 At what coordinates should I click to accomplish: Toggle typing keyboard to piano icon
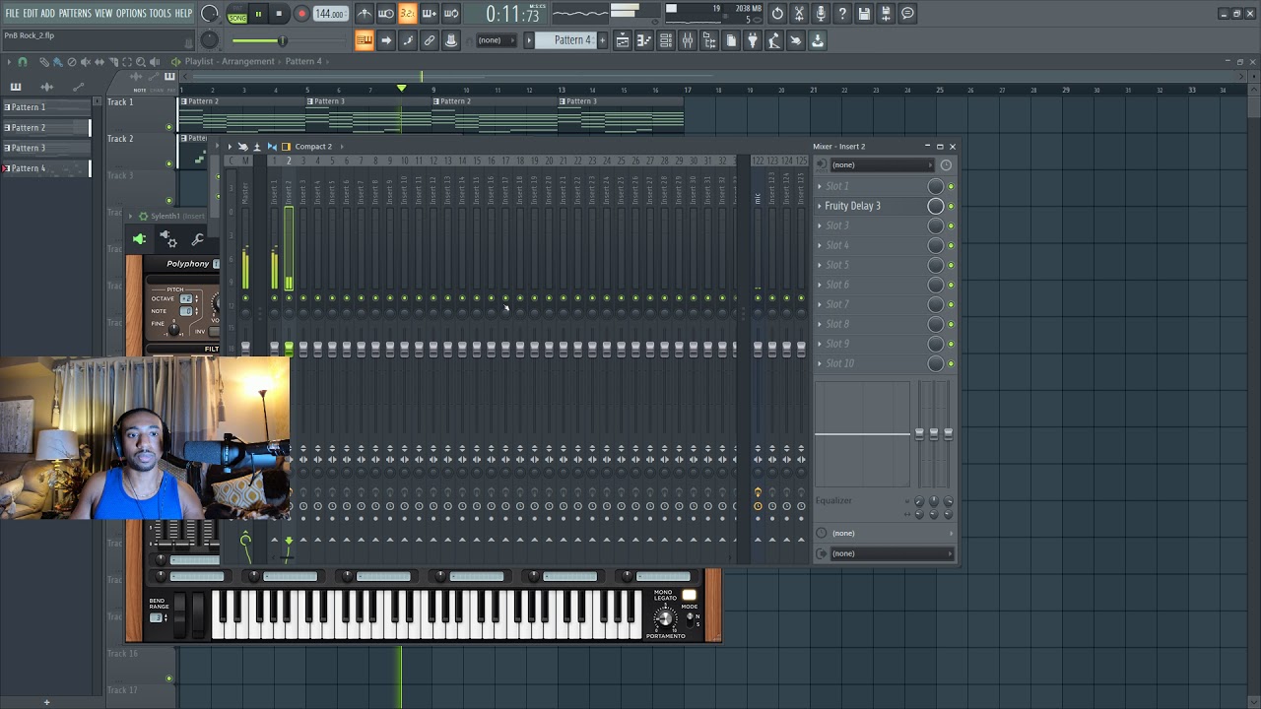[x=365, y=40]
